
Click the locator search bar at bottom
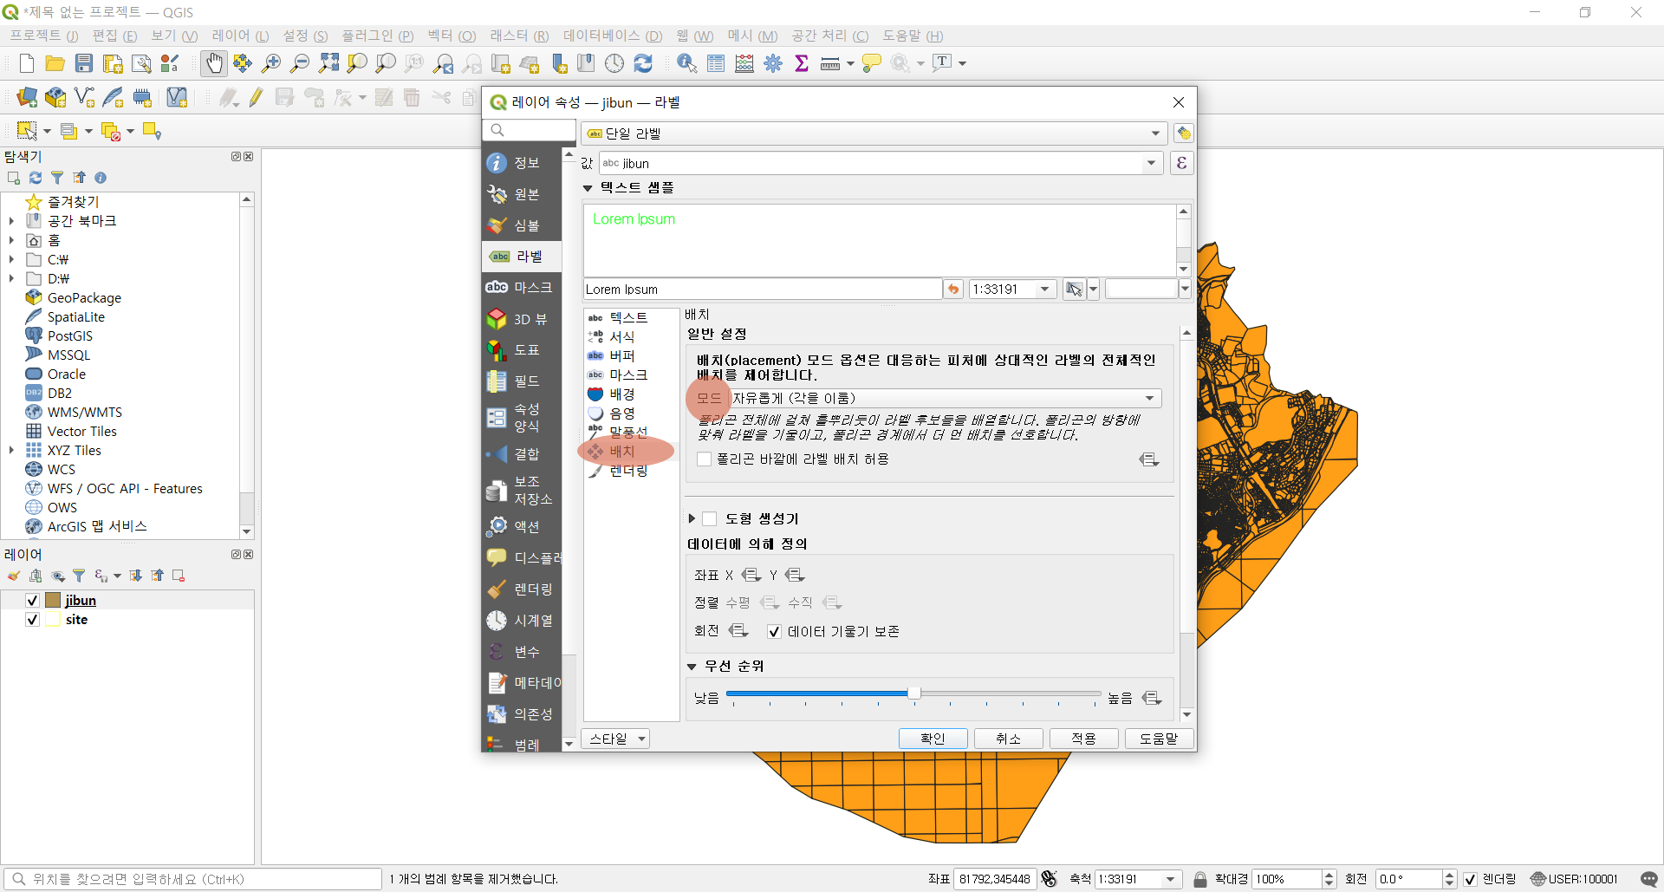click(192, 879)
